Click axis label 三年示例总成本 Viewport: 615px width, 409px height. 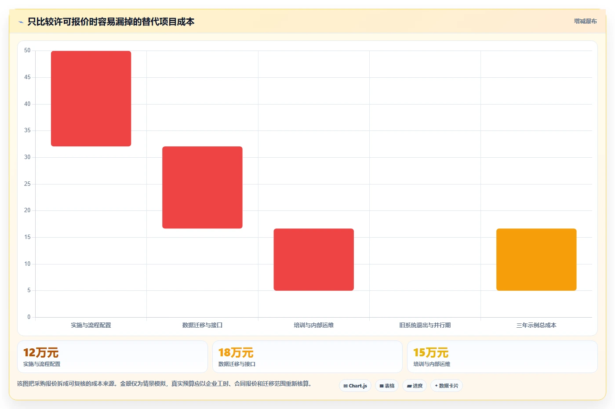coord(536,325)
